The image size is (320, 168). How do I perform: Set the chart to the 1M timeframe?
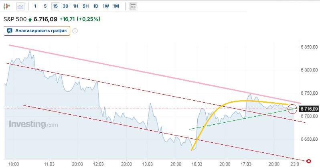(116, 6)
